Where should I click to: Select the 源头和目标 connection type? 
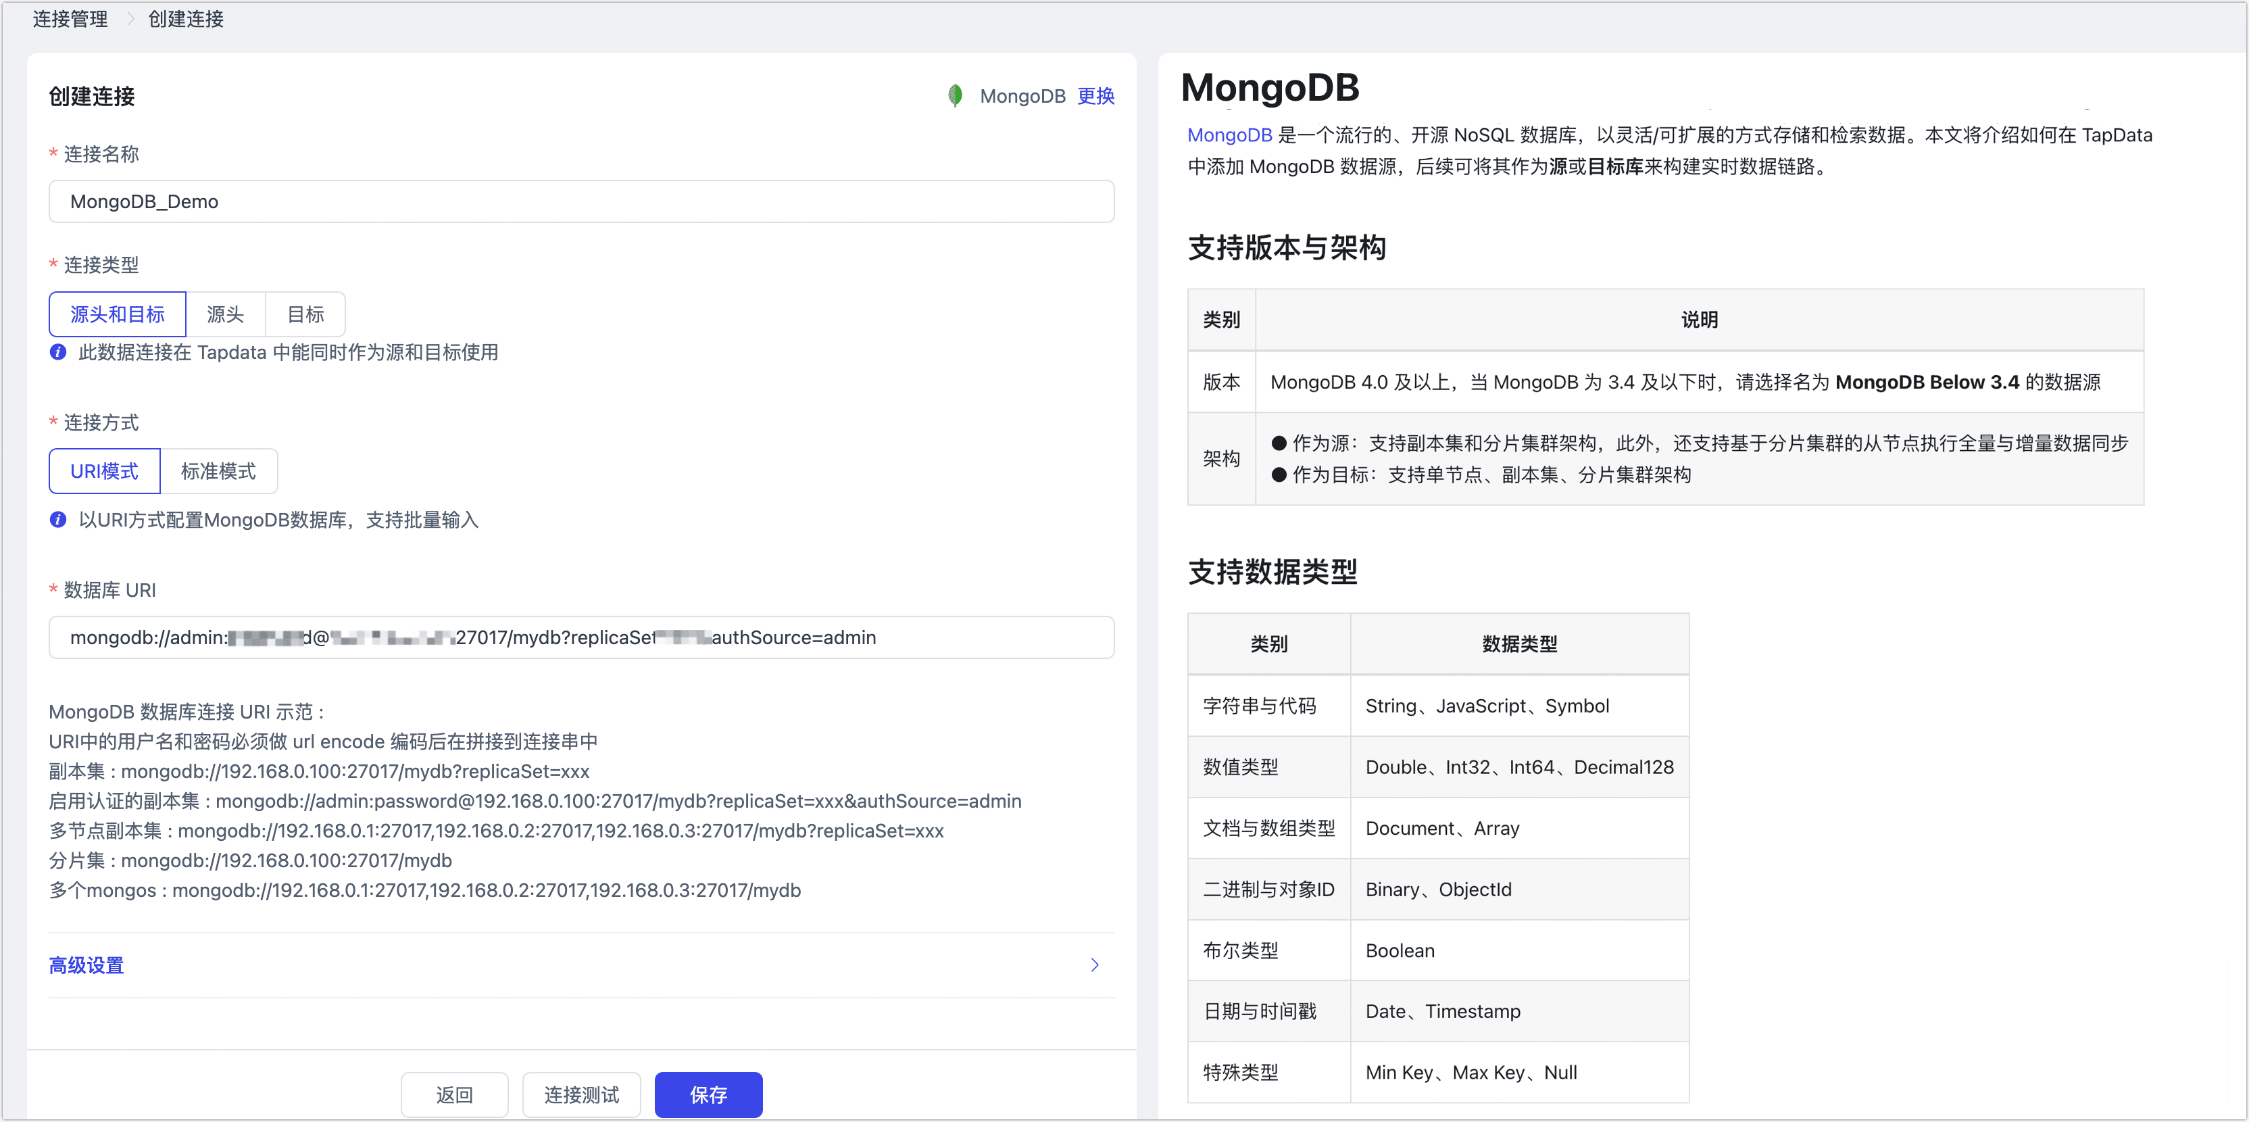coord(117,314)
